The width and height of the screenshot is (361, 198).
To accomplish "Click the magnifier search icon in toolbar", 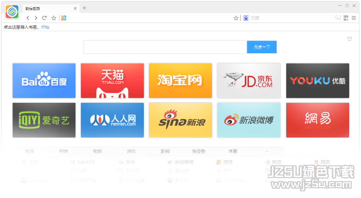I will tap(337, 18).
